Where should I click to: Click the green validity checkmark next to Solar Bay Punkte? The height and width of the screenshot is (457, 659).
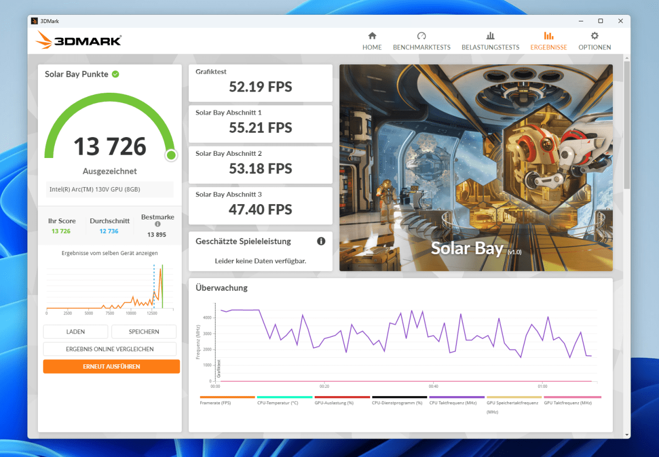115,74
